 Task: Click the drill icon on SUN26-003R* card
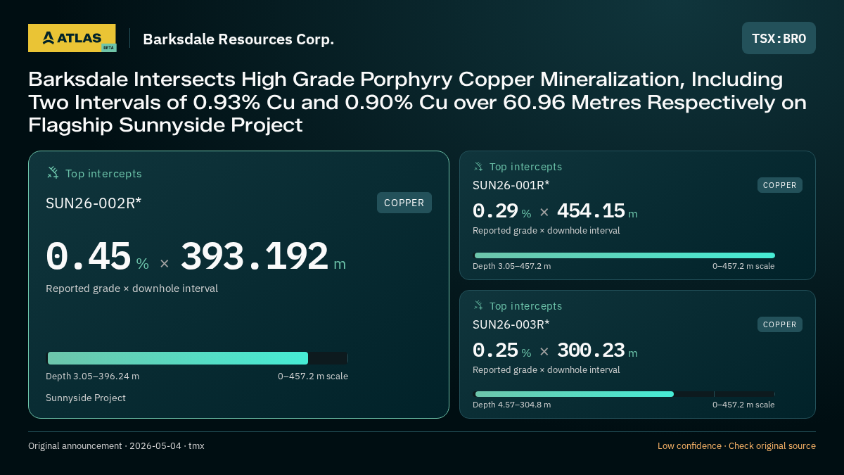click(x=478, y=306)
